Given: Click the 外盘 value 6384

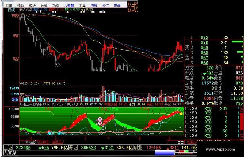Looking at the screenshot, I should tap(209, 98).
